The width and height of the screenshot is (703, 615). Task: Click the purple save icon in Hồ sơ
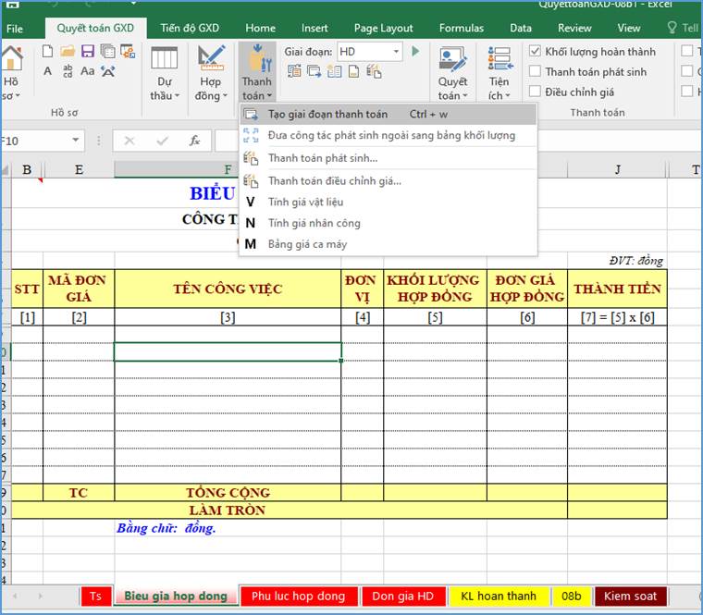88,51
